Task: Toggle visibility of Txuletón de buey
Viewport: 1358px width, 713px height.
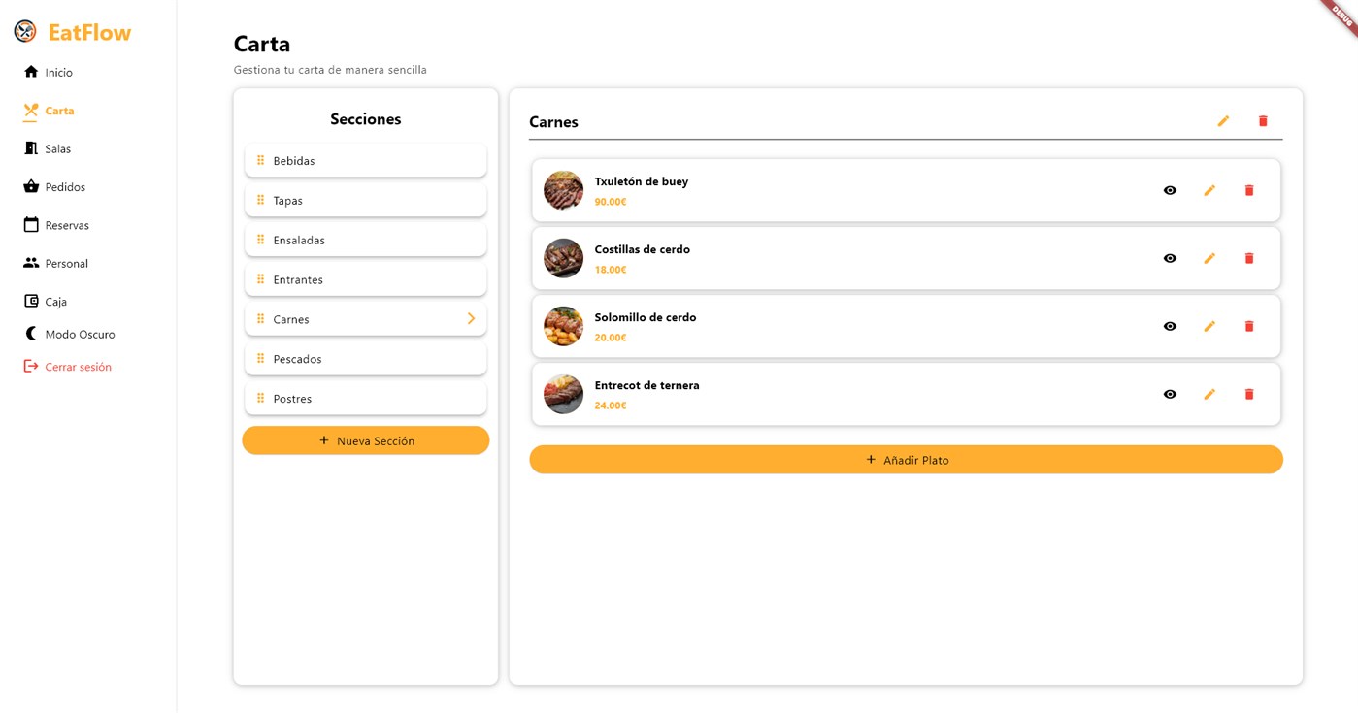Action: click(1170, 190)
